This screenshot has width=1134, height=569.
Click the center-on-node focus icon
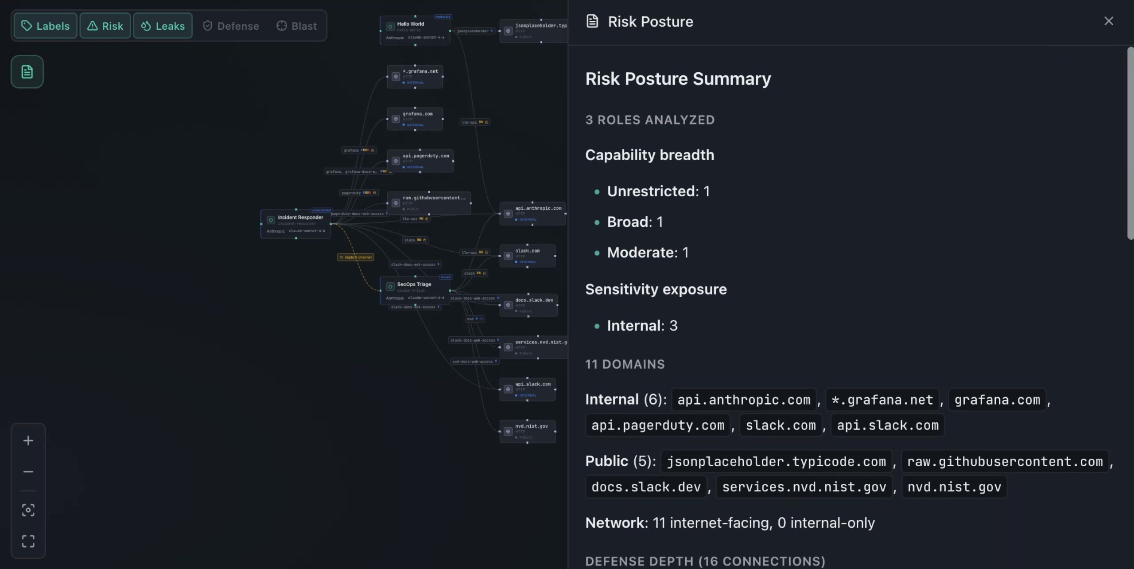[x=28, y=510]
